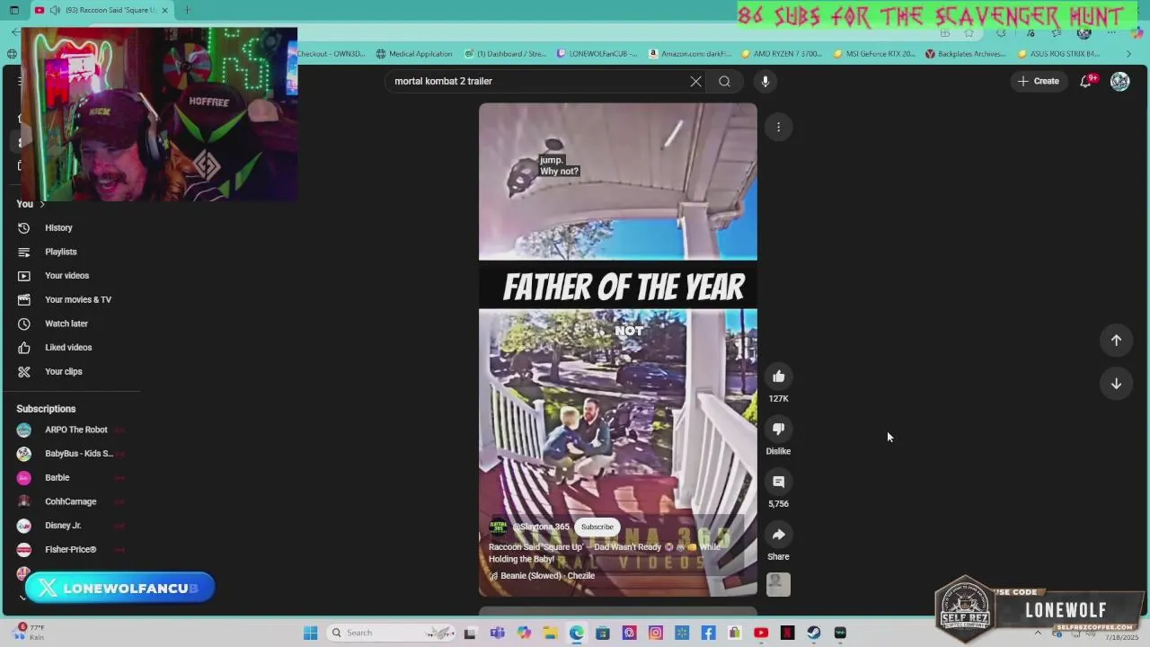Open Microsoft Store from taskbar
This screenshot has height=647, width=1150.
click(x=603, y=633)
